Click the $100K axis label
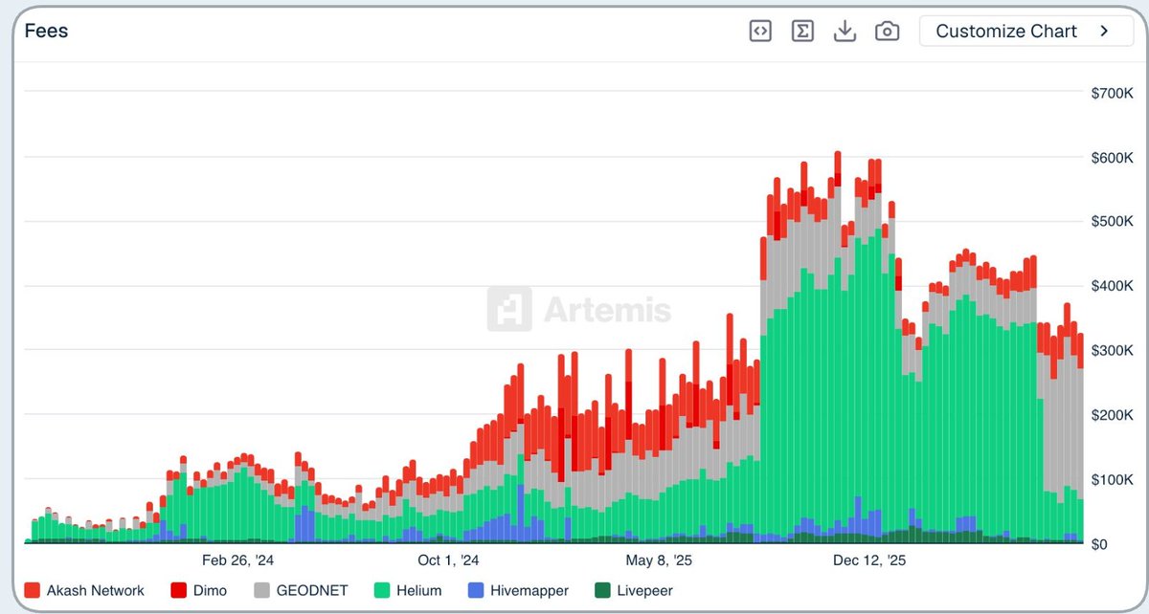1149x614 pixels. [1112, 479]
